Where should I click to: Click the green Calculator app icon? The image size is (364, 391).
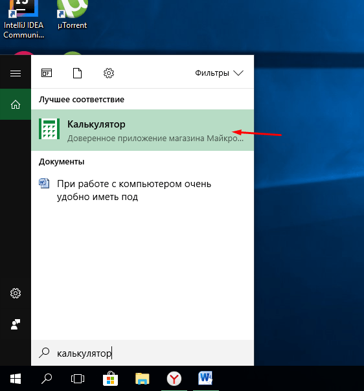tap(49, 129)
